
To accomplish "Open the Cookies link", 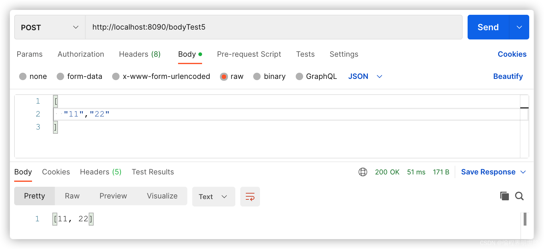I will click(512, 54).
